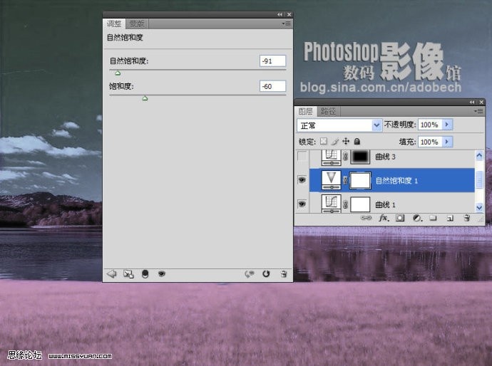
Task: Select the 自然饱和度 1 layer name
Action: 396,180
